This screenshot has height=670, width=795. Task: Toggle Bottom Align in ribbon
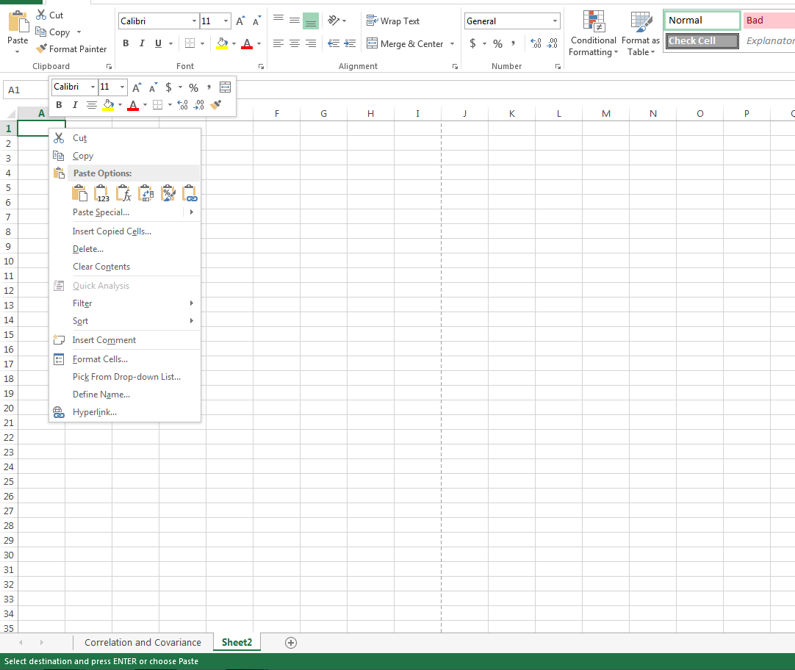[310, 21]
